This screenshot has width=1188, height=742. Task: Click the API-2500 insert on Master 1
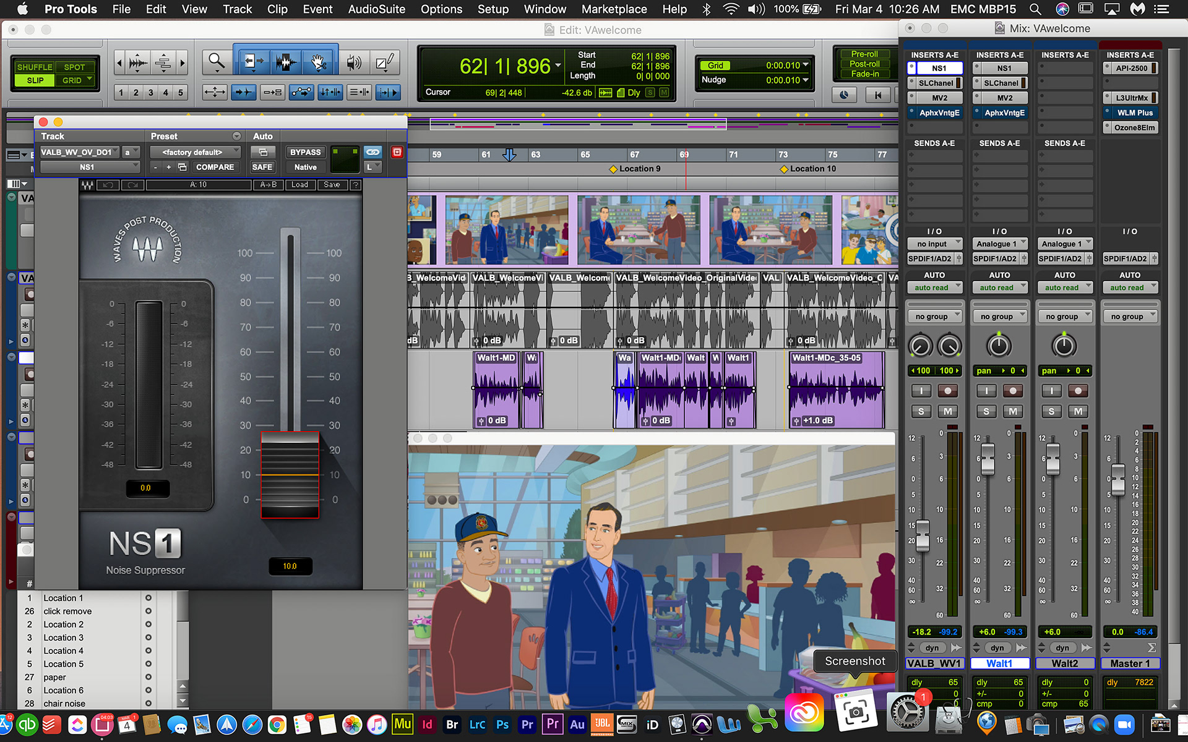[1130, 68]
